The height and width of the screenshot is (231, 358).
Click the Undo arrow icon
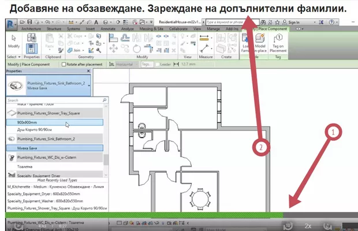(47, 22)
